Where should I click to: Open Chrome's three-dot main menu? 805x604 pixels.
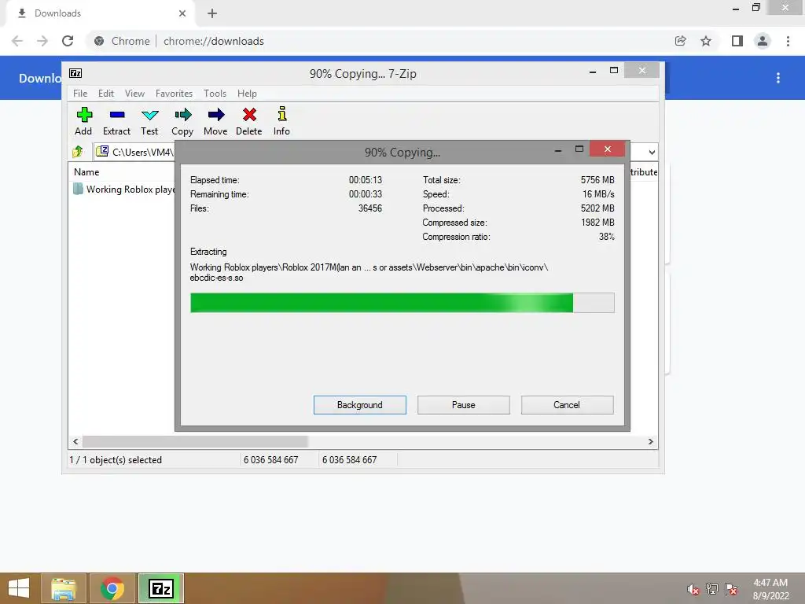pyautogui.click(x=788, y=41)
